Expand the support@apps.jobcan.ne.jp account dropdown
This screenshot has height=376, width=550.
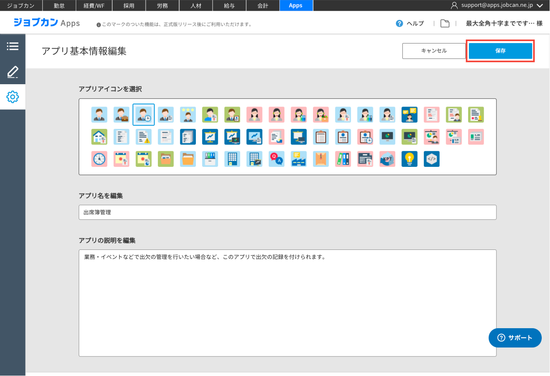point(539,5)
